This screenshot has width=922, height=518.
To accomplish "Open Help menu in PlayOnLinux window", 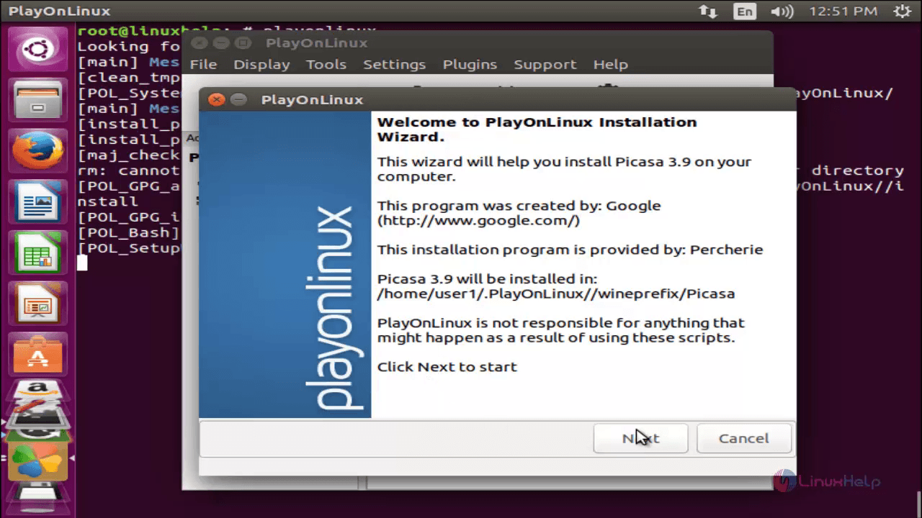I will [611, 65].
